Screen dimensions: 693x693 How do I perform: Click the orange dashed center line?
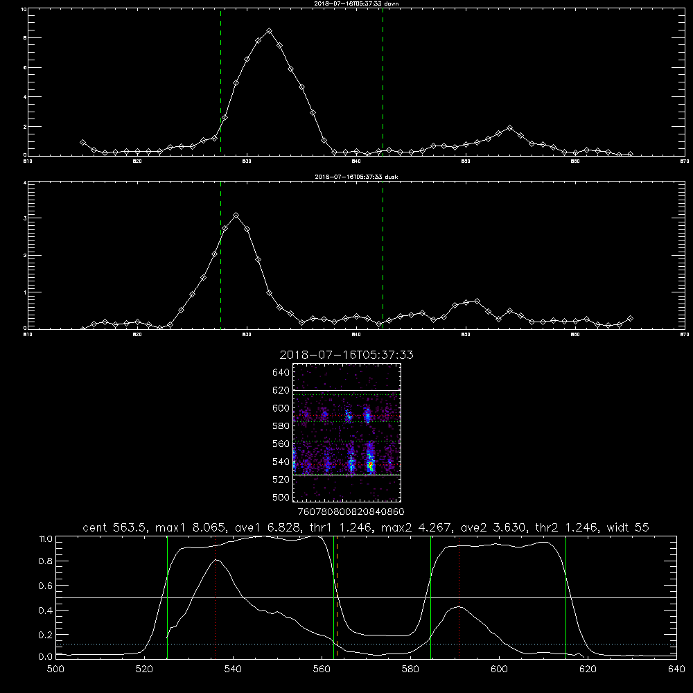(337, 597)
